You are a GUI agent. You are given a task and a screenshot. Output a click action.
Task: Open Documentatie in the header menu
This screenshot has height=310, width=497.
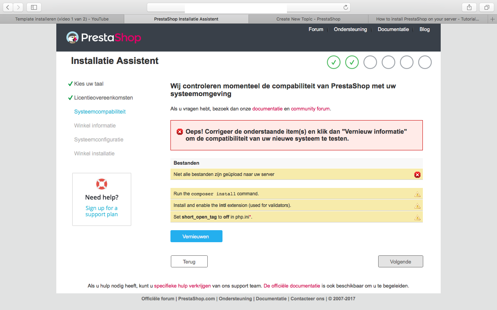393,29
